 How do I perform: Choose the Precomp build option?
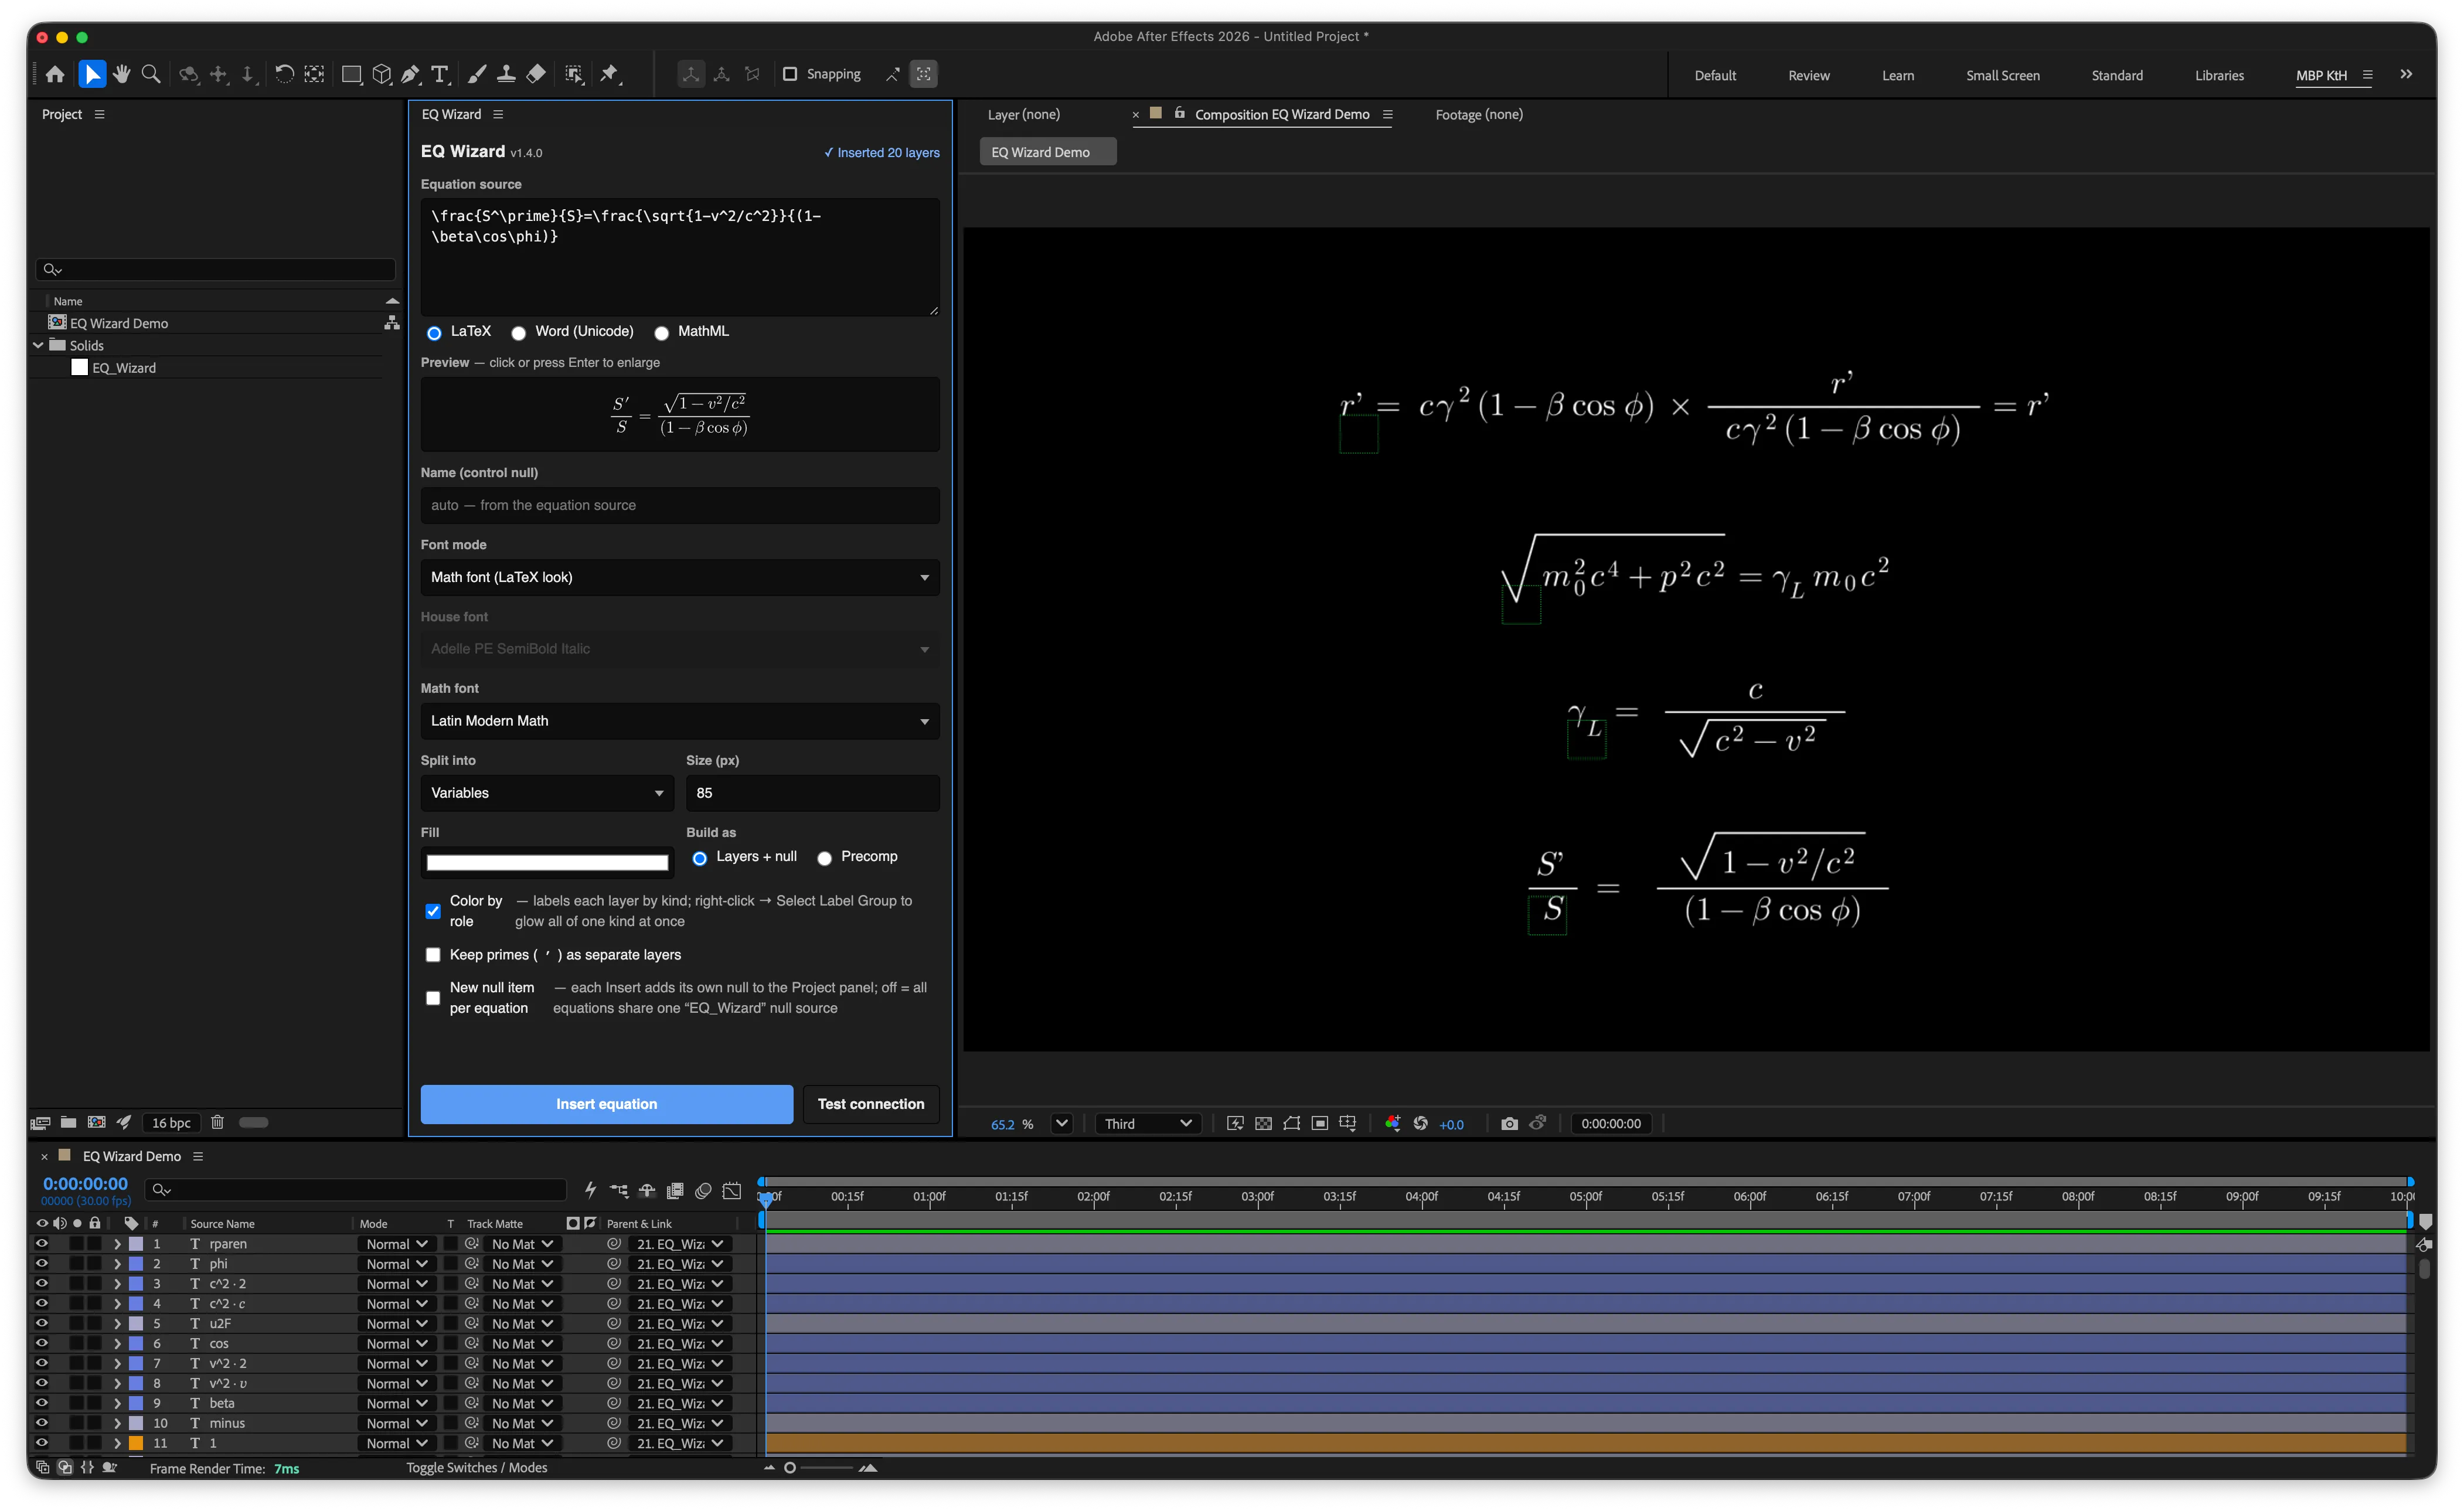pos(824,858)
